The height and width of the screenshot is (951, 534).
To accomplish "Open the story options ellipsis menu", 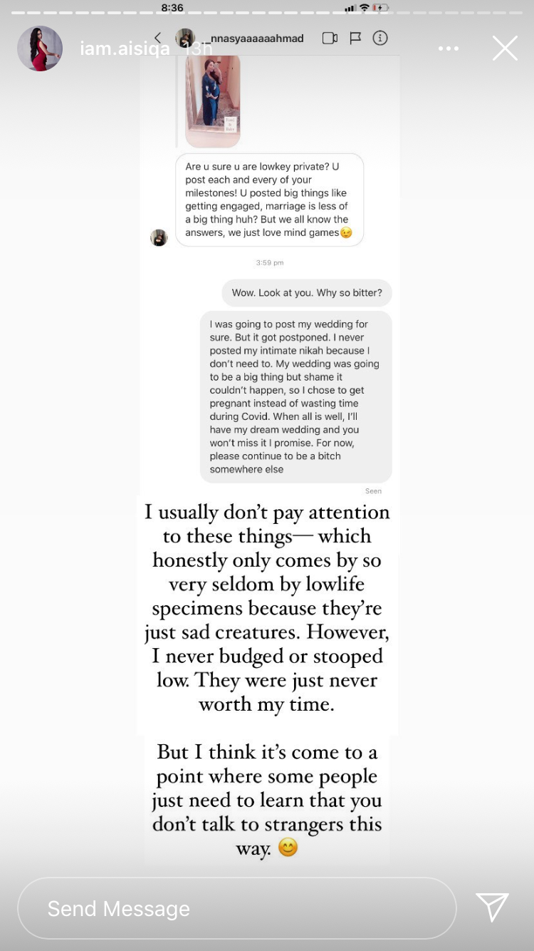I will tap(449, 48).
